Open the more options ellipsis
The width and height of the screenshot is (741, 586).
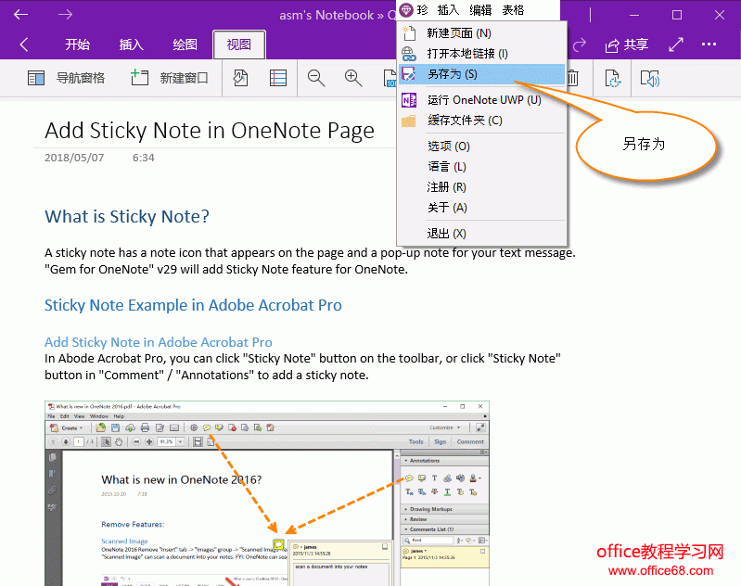pos(709,45)
